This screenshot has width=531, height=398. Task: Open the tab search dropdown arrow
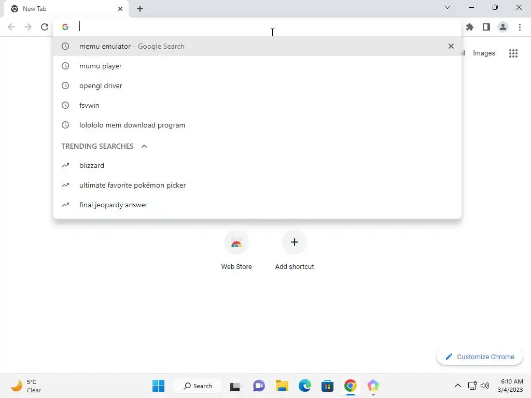[448, 7]
